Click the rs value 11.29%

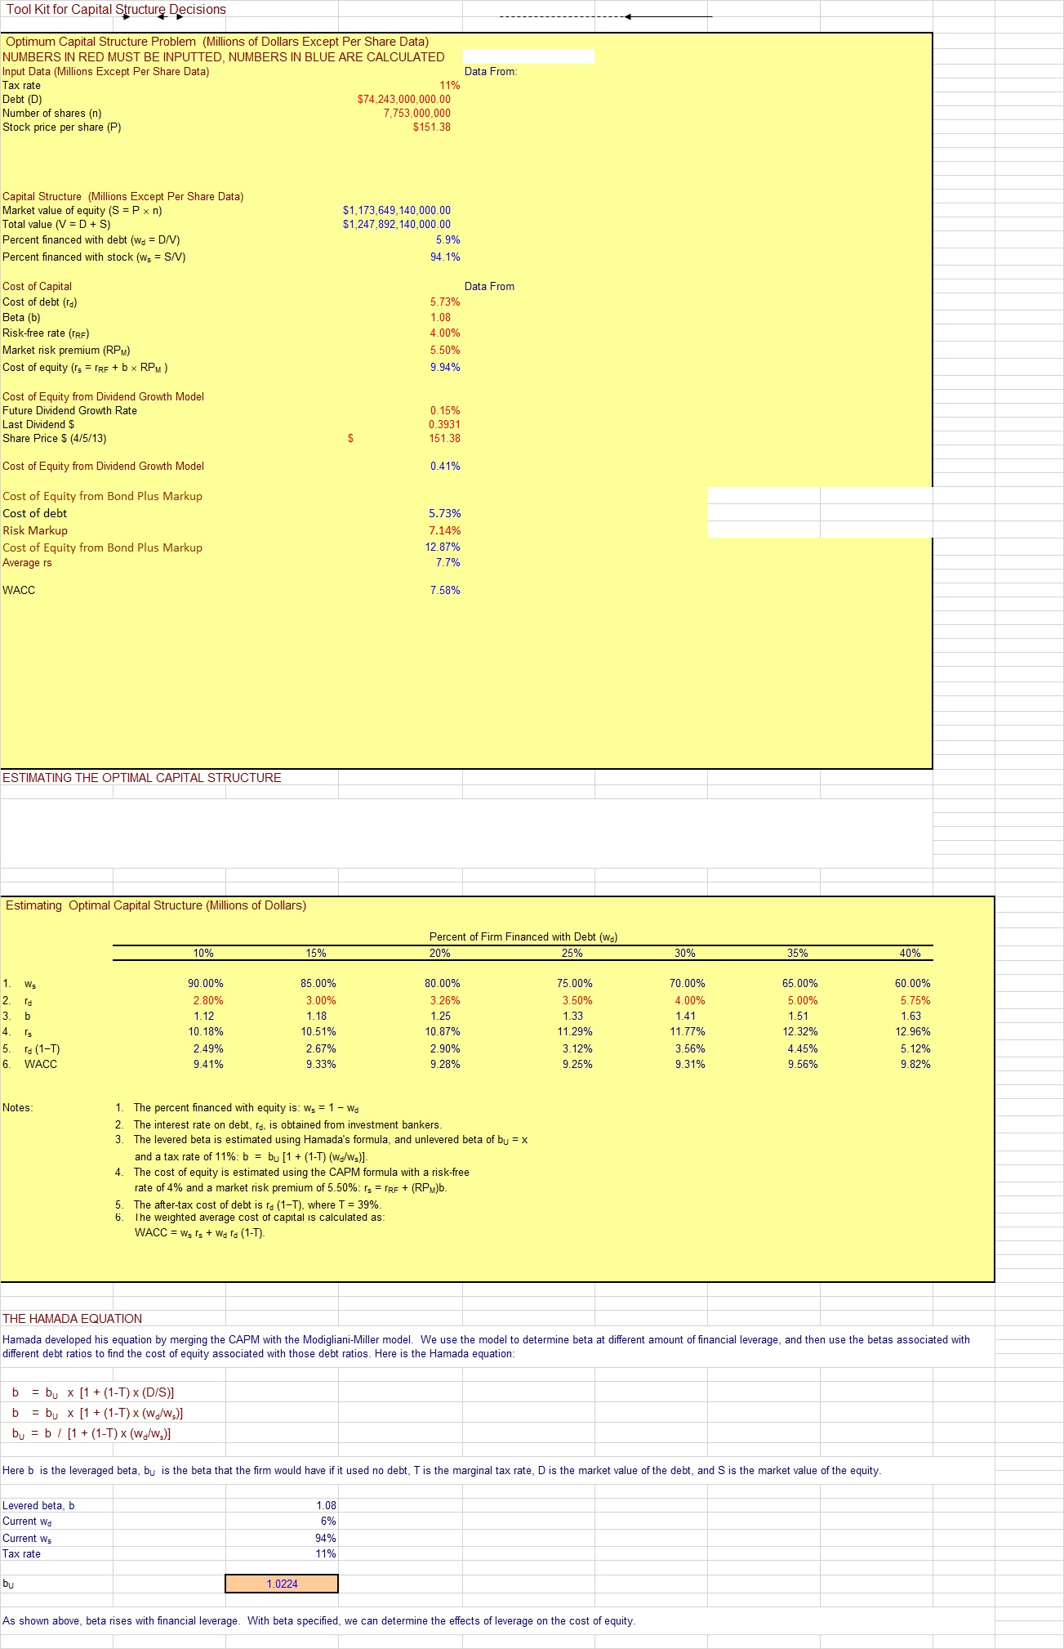point(575,1032)
